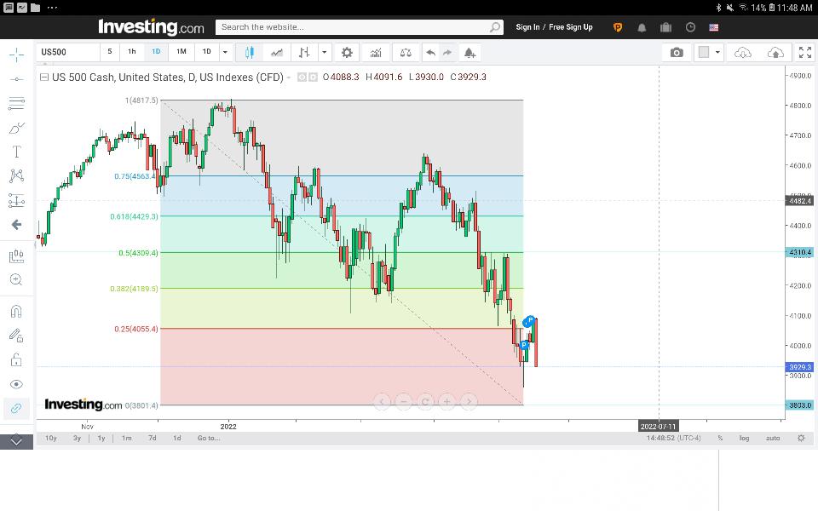
Task: Toggle lock all drawing tools
Action: (16, 359)
